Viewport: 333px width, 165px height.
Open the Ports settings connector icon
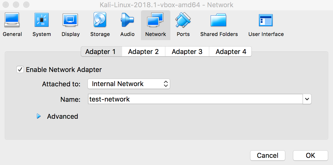pyautogui.click(x=183, y=21)
